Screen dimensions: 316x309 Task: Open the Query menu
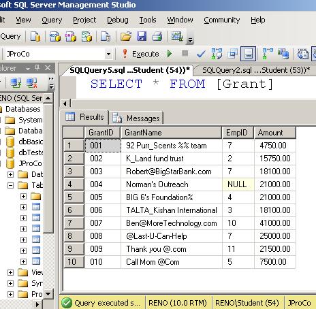pyautogui.click(x=52, y=20)
